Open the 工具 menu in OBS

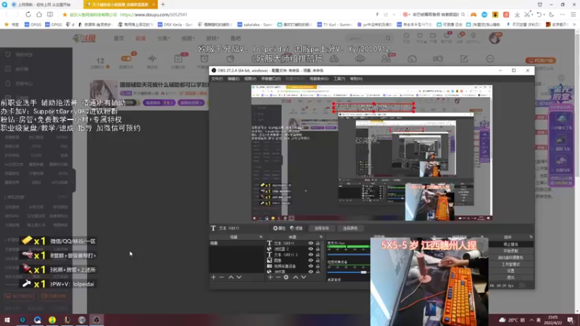click(x=339, y=79)
